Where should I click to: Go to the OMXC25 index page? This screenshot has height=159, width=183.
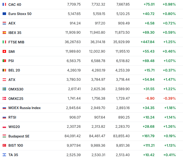(16, 99)
